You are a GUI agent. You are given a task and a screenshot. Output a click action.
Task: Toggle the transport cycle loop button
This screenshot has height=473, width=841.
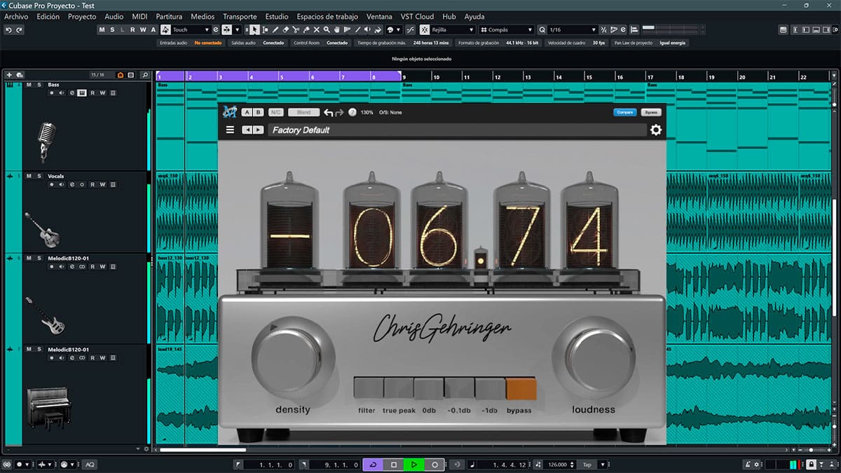pos(373,465)
